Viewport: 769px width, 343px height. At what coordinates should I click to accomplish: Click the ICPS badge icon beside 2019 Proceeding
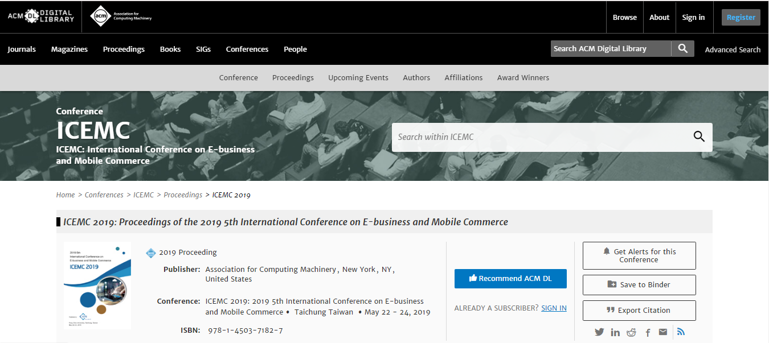pos(151,253)
